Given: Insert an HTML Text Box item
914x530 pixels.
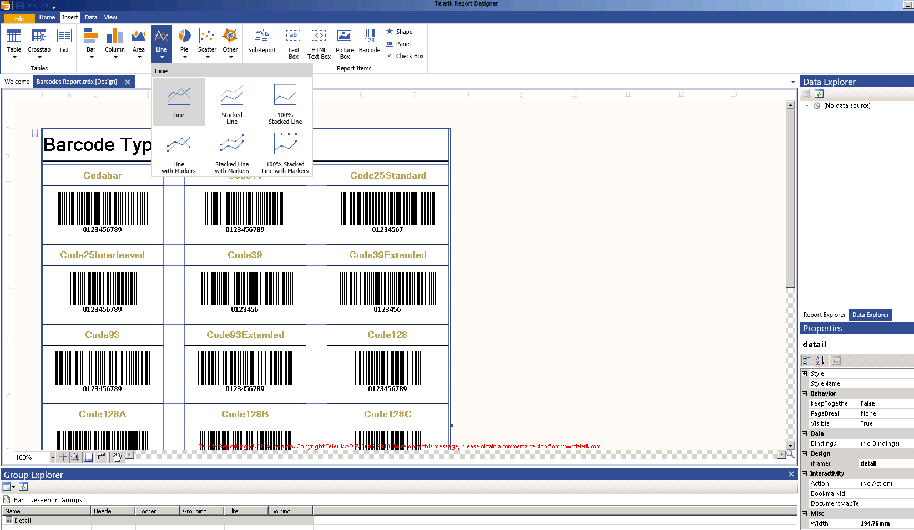Looking at the screenshot, I should (319, 44).
